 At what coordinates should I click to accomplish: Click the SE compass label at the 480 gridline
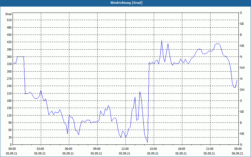(x=242, y=24)
